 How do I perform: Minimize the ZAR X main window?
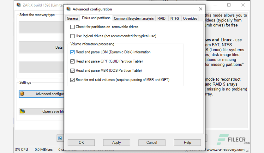click(x=215, y=5)
